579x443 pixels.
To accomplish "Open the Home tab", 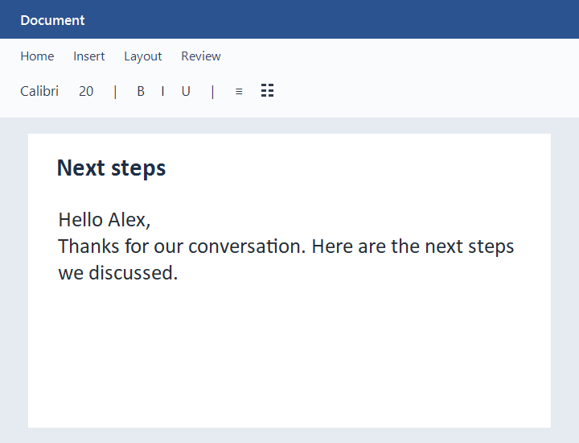I will pos(37,56).
